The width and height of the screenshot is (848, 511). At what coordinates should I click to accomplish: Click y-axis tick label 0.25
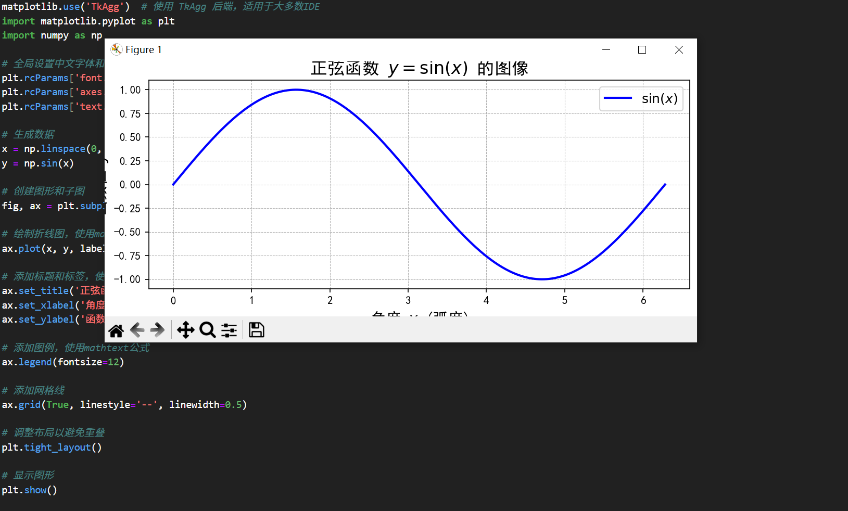[x=130, y=161]
